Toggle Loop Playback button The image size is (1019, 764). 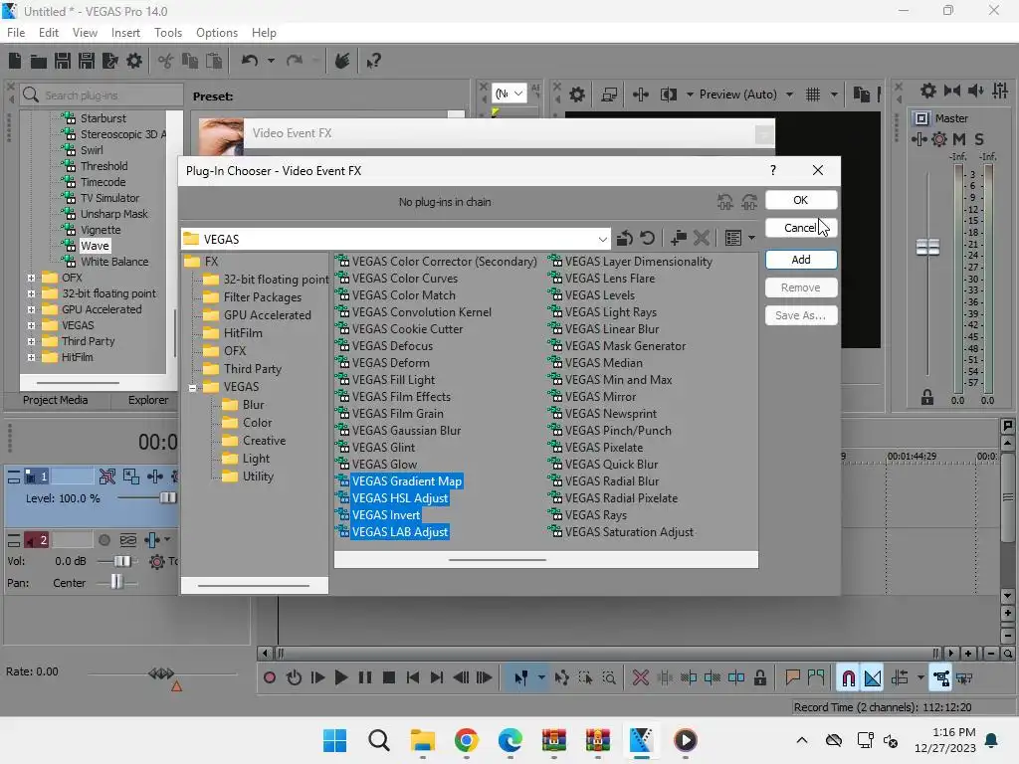(x=294, y=678)
